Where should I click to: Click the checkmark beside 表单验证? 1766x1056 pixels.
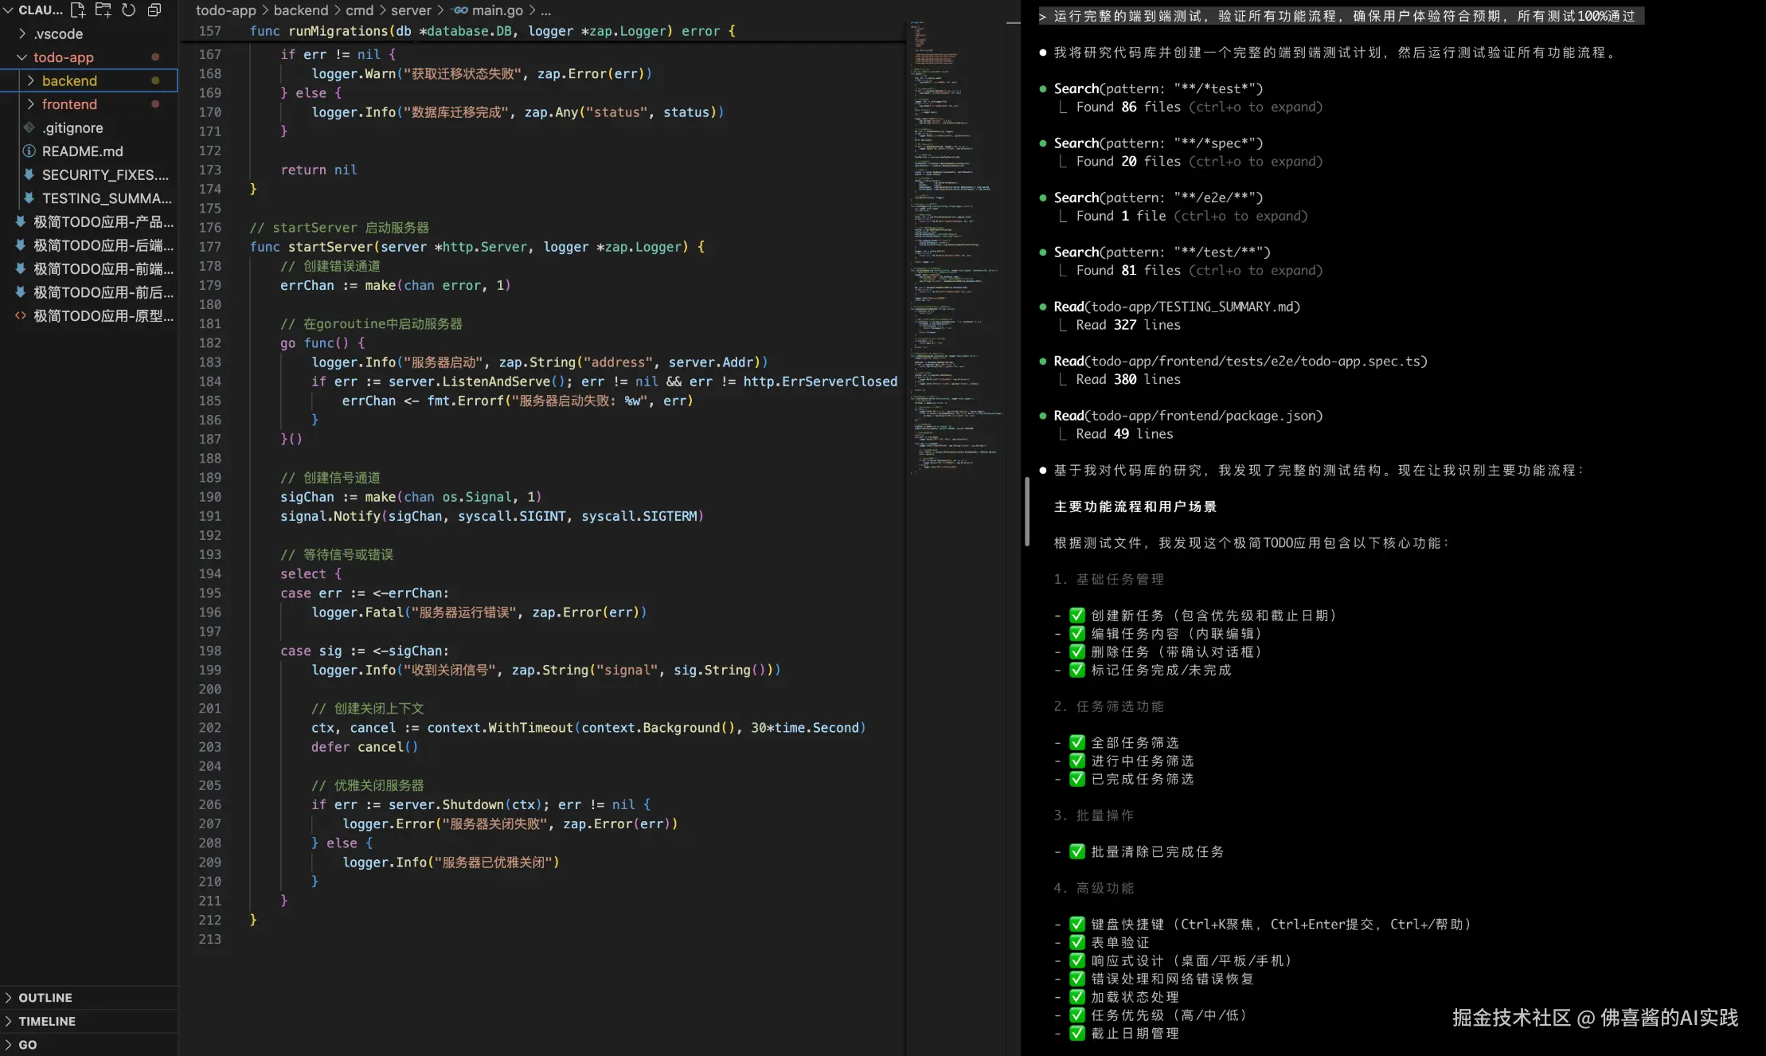1077,942
